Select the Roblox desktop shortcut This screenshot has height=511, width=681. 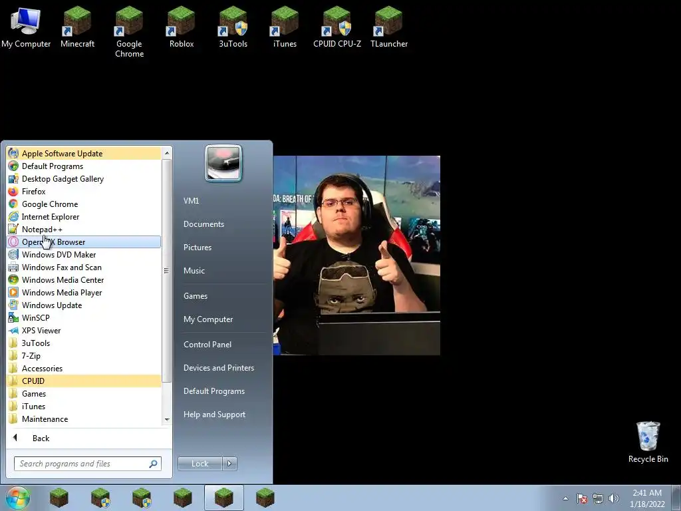(x=181, y=27)
